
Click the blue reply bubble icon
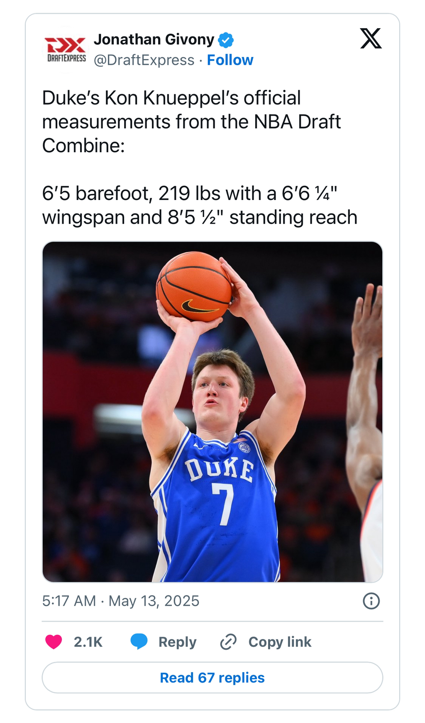139,642
